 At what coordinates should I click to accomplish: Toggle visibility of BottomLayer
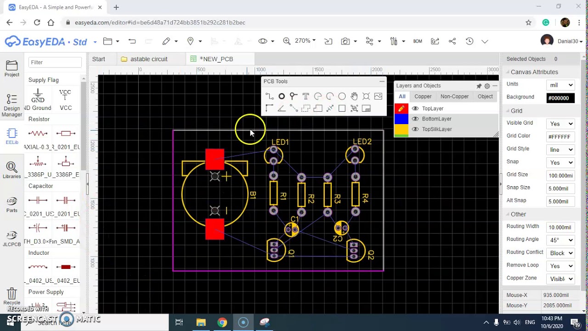[415, 119]
